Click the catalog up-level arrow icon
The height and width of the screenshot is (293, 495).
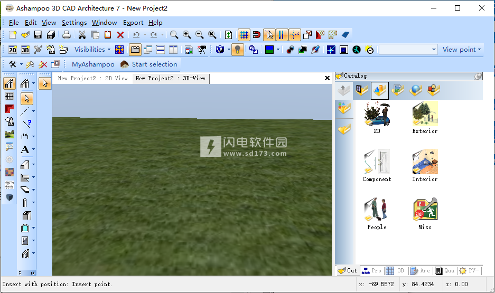[x=344, y=90]
